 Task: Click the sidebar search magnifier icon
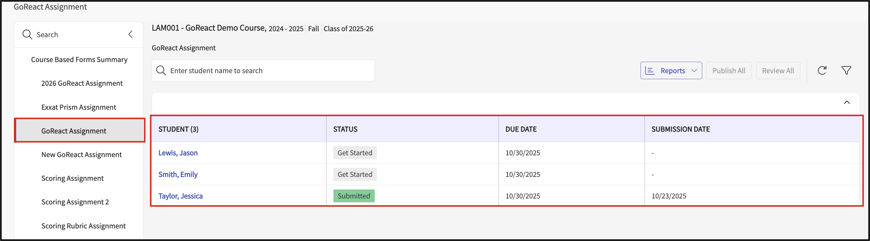click(27, 34)
